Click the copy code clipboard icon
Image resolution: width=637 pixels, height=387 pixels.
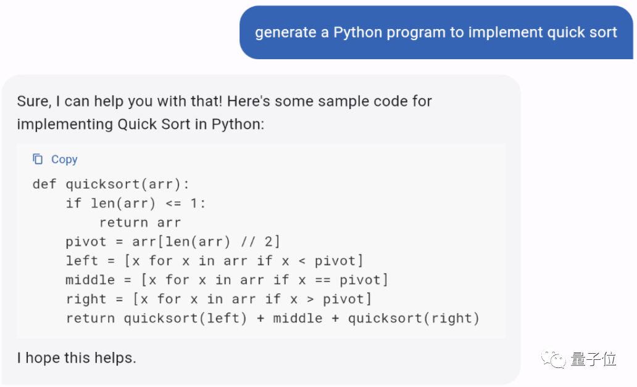tap(38, 160)
